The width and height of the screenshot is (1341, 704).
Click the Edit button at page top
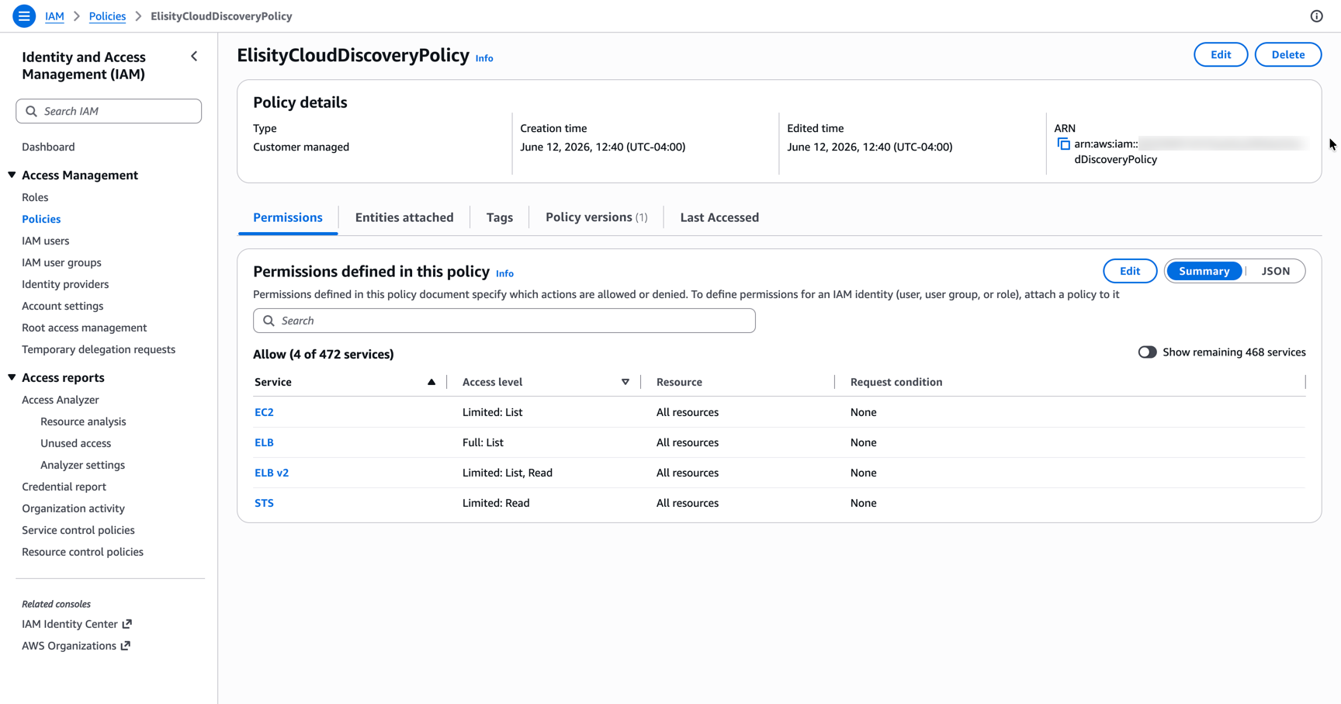pyautogui.click(x=1221, y=54)
